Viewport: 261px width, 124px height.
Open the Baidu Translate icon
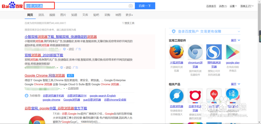(x=233, y=96)
